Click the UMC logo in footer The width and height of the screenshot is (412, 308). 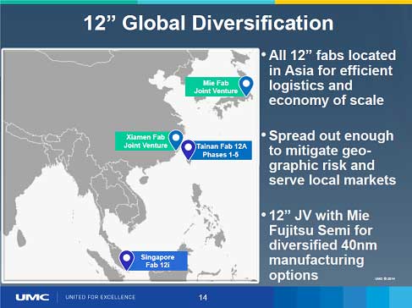[x=32, y=297]
